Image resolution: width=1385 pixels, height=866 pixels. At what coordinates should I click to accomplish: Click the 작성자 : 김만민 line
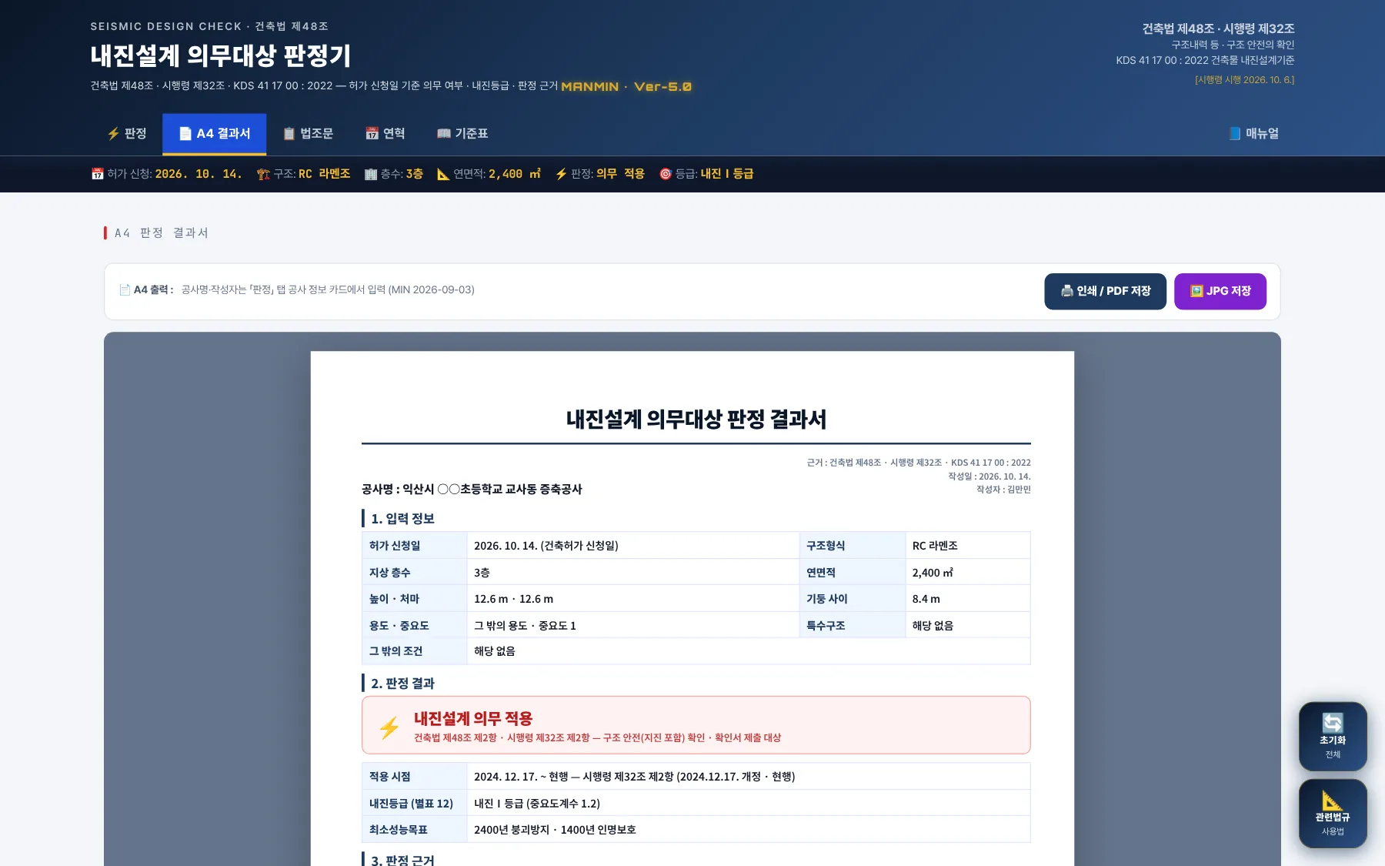pos(1003,490)
